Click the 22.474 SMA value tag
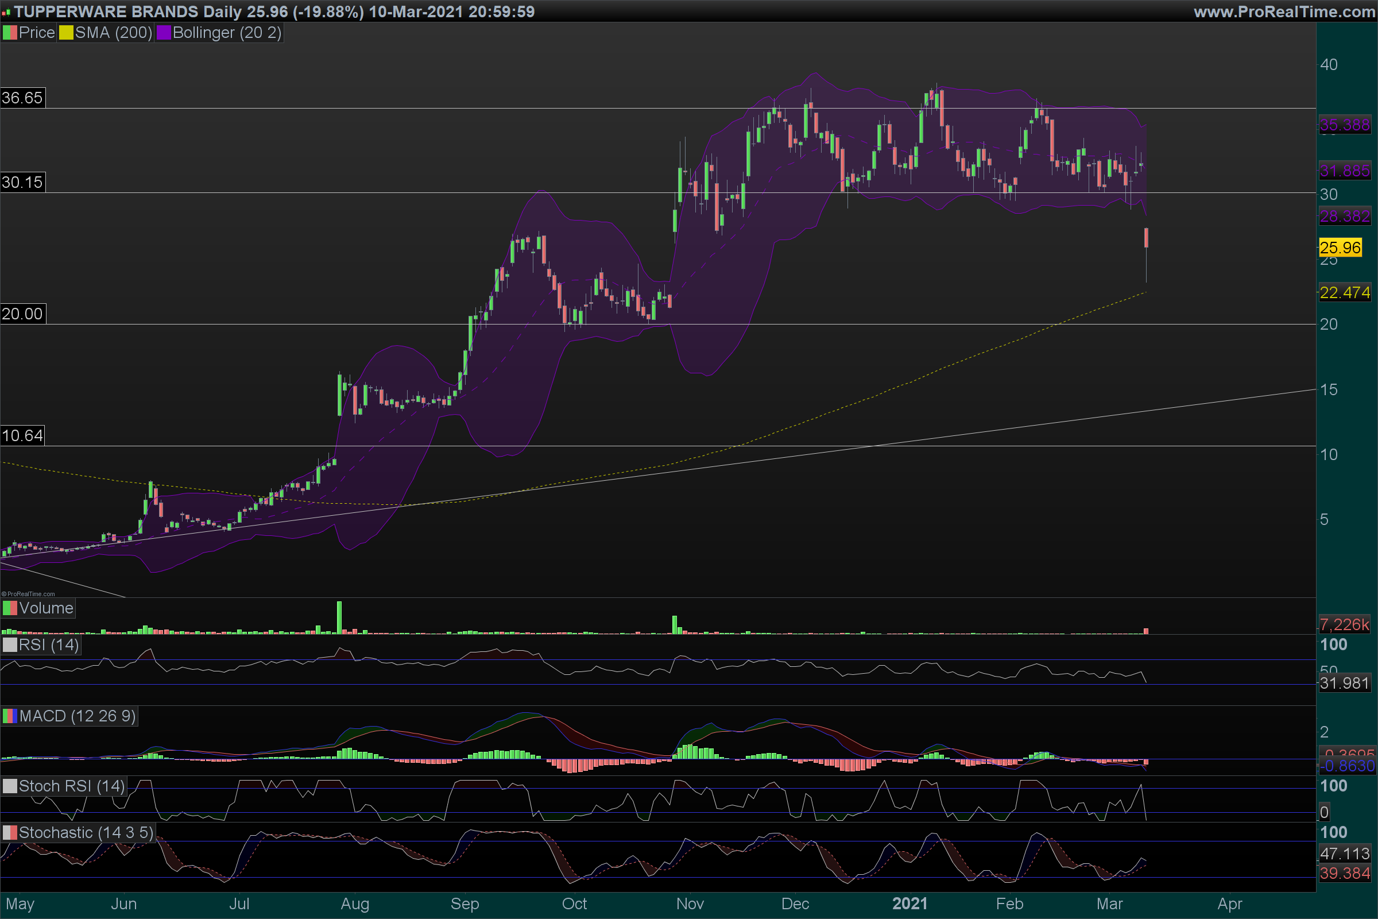 [1344, 292]
